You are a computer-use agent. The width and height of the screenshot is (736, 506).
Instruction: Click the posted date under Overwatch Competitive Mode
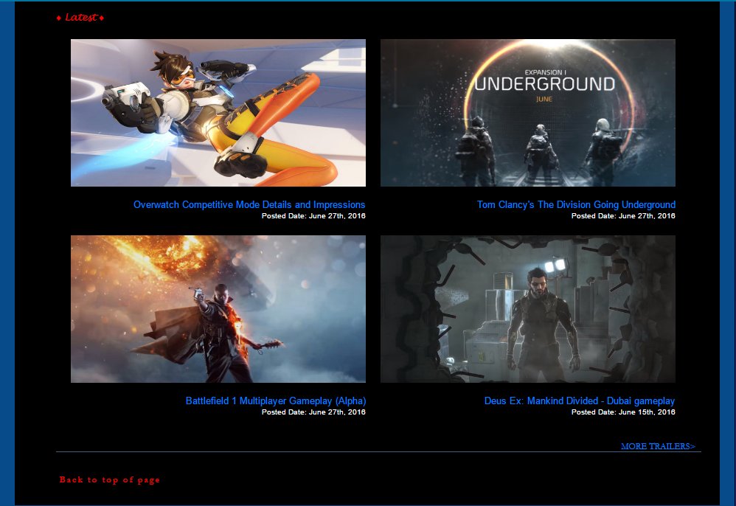click(x=313, y=216)
